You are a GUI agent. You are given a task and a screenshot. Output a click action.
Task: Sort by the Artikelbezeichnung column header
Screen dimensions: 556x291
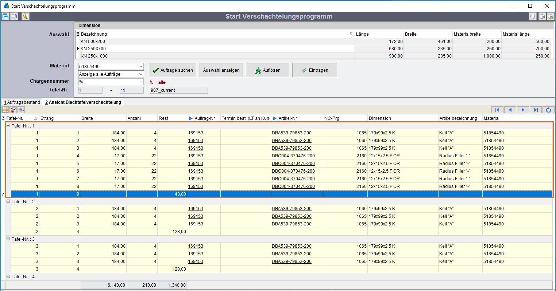(460, 118)
